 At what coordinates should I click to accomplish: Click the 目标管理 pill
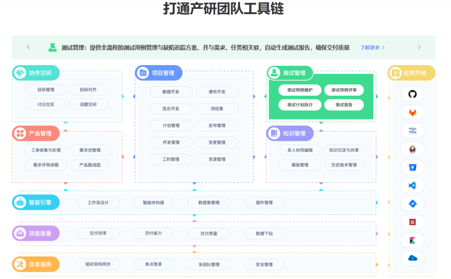click(46, 90)
